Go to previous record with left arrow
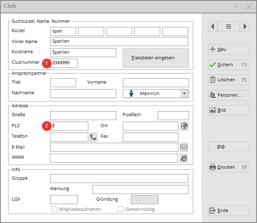The height and width of the screenshot is (223, 257). point(213,26)
